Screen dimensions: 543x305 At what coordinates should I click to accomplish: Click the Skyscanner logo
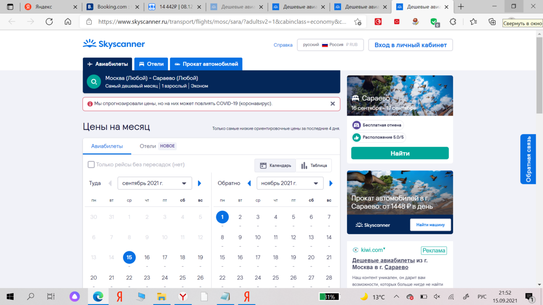click(114, 44)
